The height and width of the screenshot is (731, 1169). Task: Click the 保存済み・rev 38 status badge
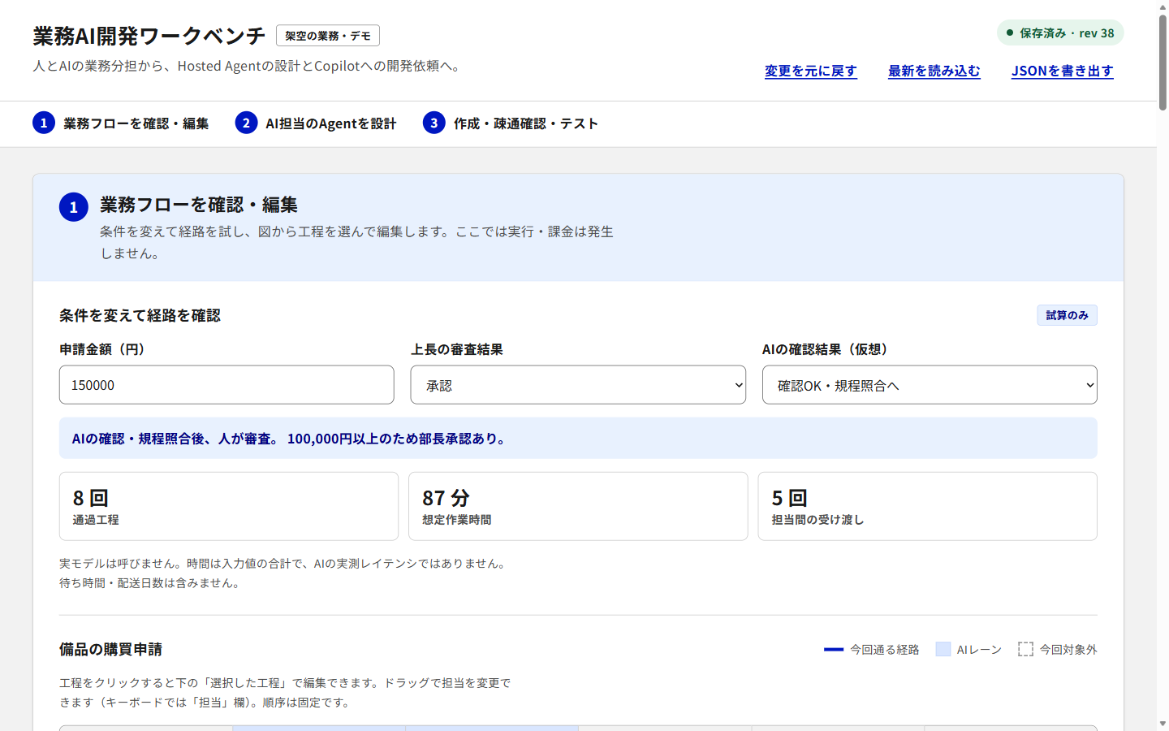tap(1060, 33)
